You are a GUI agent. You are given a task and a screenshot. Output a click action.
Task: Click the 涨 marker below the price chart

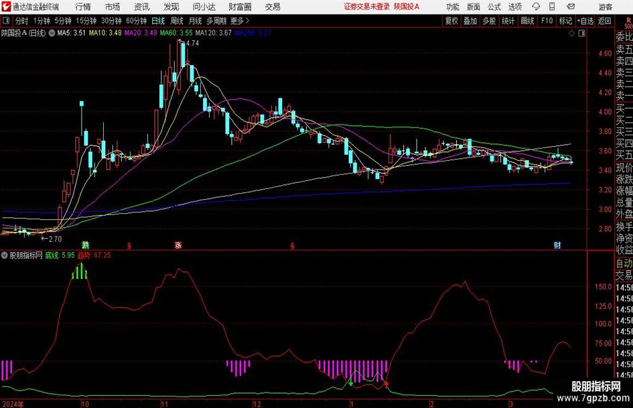click(178, 245)
